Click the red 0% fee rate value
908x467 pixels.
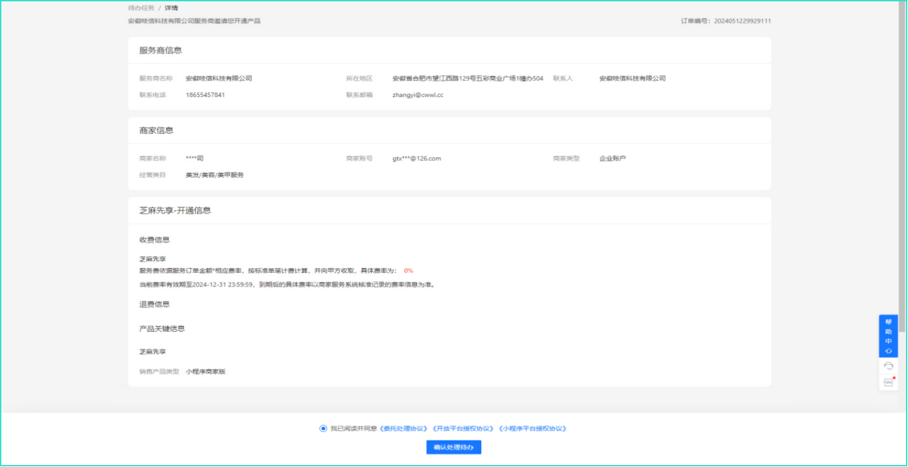point(408,271)
